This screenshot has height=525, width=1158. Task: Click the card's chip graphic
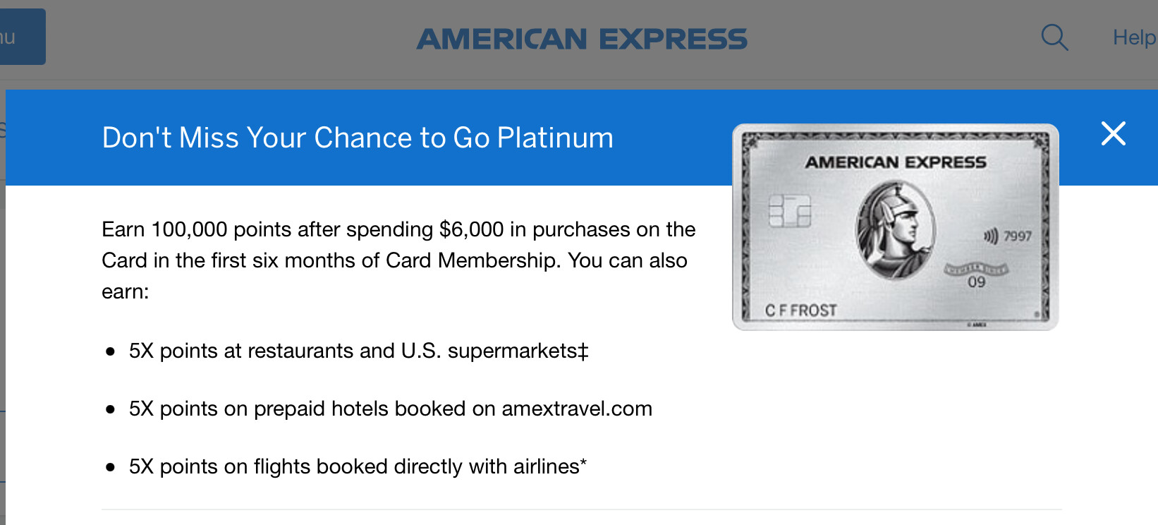(x=789, y=210)
